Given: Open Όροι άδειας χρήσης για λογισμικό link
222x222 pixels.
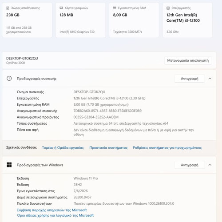Looking at the screenshot, I should click(x=55, y=215).
